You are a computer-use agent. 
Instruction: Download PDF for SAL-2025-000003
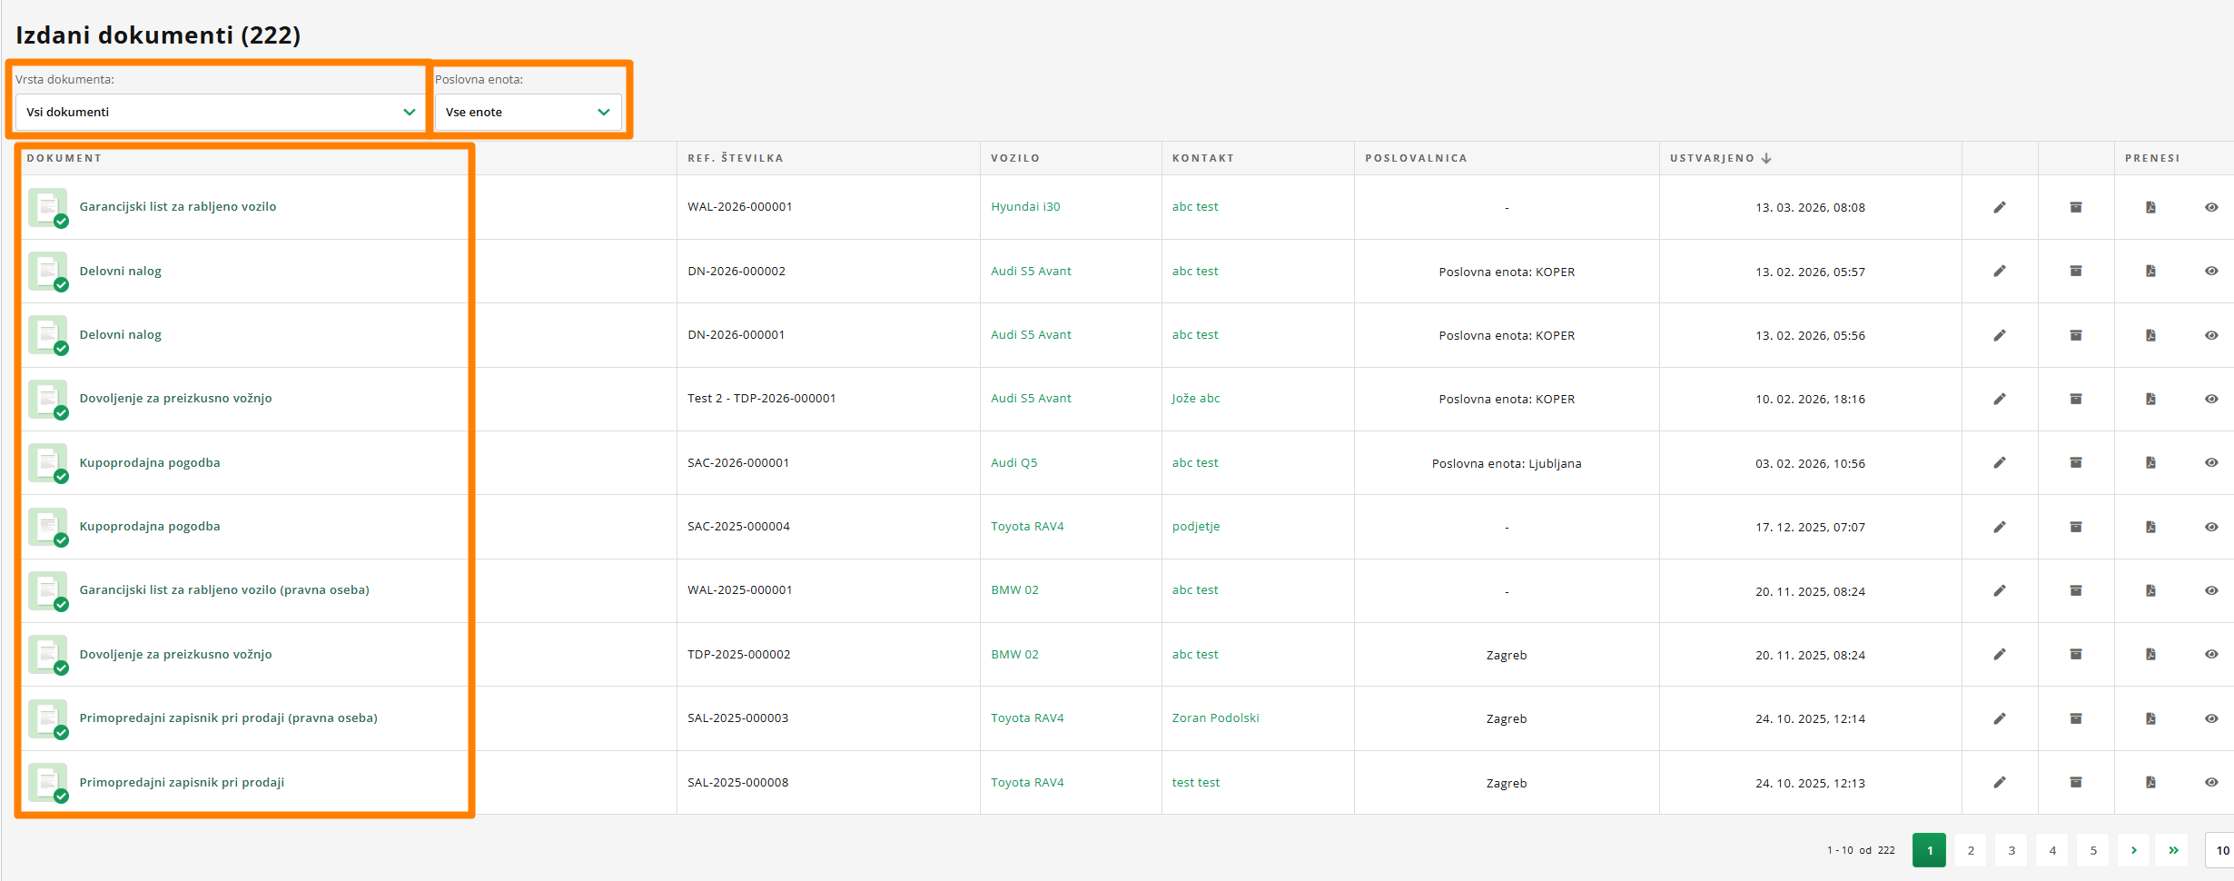[x=2150, y=718]
